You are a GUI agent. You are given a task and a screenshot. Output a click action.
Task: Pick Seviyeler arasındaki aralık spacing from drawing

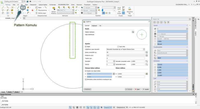coord(147,61)
